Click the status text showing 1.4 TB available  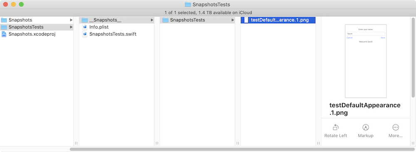(x=208, y=12)
